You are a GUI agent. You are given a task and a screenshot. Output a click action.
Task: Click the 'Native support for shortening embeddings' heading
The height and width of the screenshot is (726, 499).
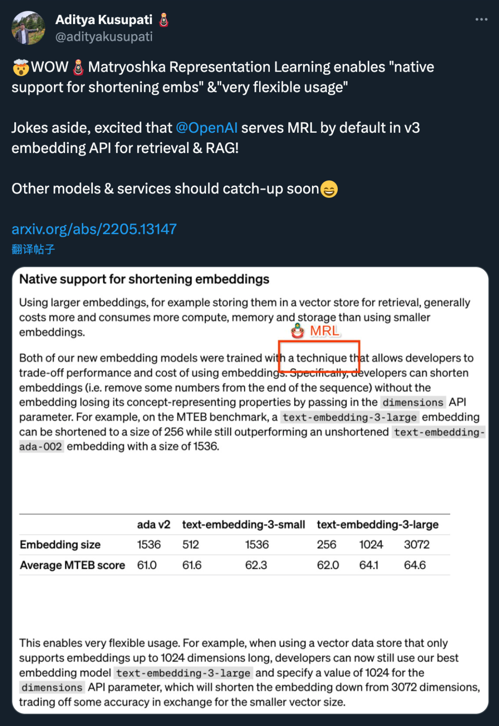pos(144,279)
